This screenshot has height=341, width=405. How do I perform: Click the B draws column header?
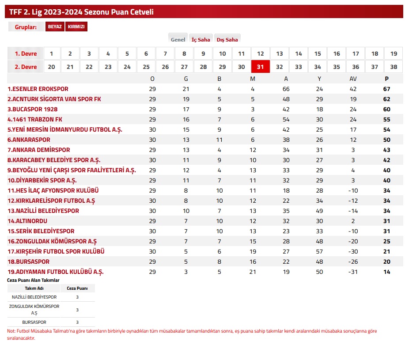220,79
